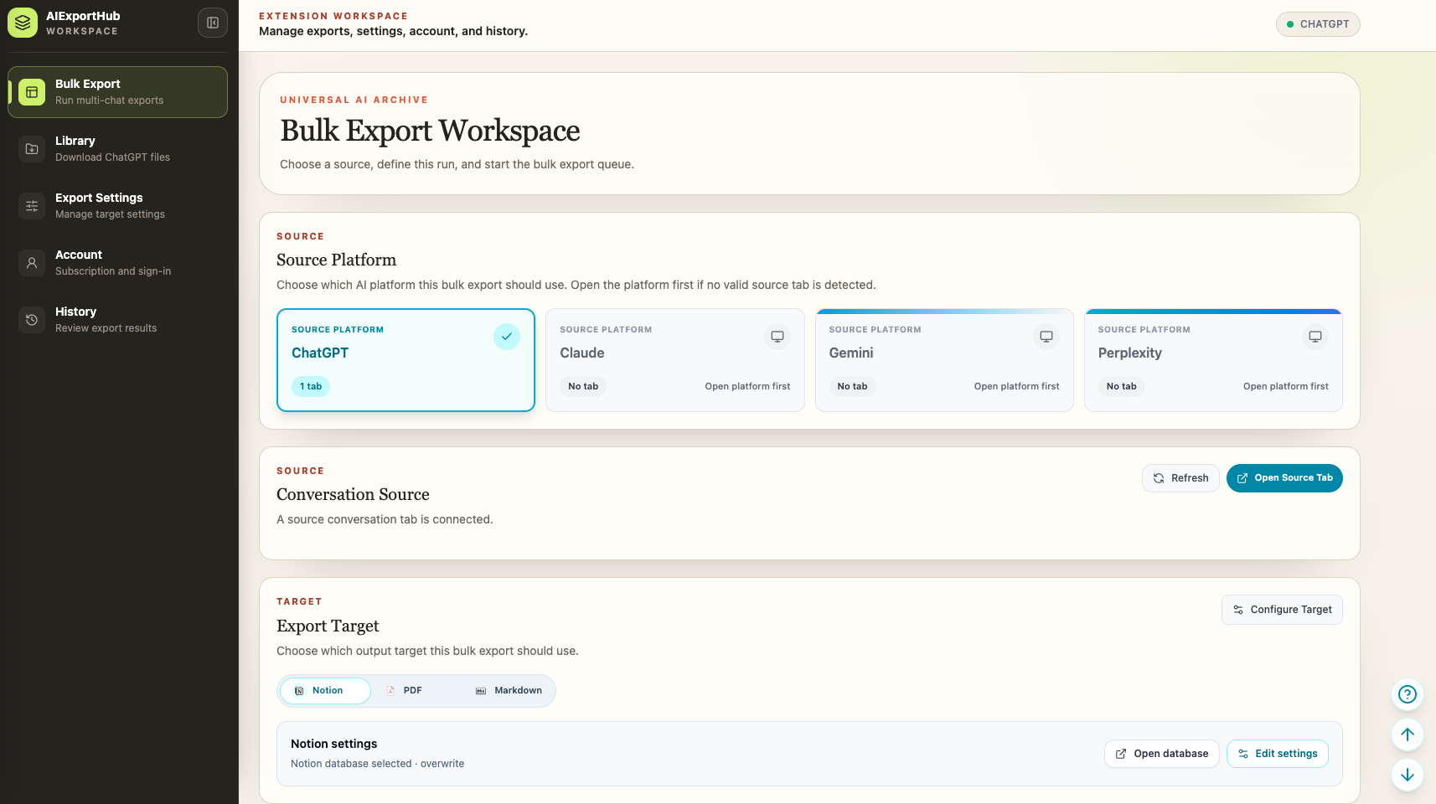Click the Library folder icon
The image size is (1436, 804).
(x=32, y=149)
